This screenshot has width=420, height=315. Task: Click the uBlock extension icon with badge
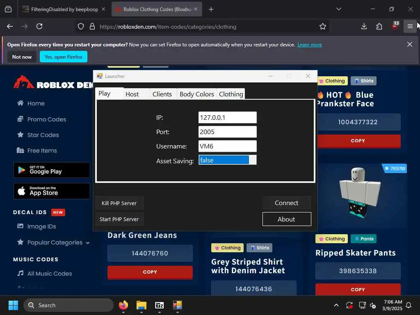395,26
